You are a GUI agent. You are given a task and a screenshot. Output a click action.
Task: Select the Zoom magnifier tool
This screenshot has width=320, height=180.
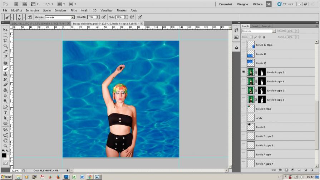pyautogui.click(x=5, y=146)
